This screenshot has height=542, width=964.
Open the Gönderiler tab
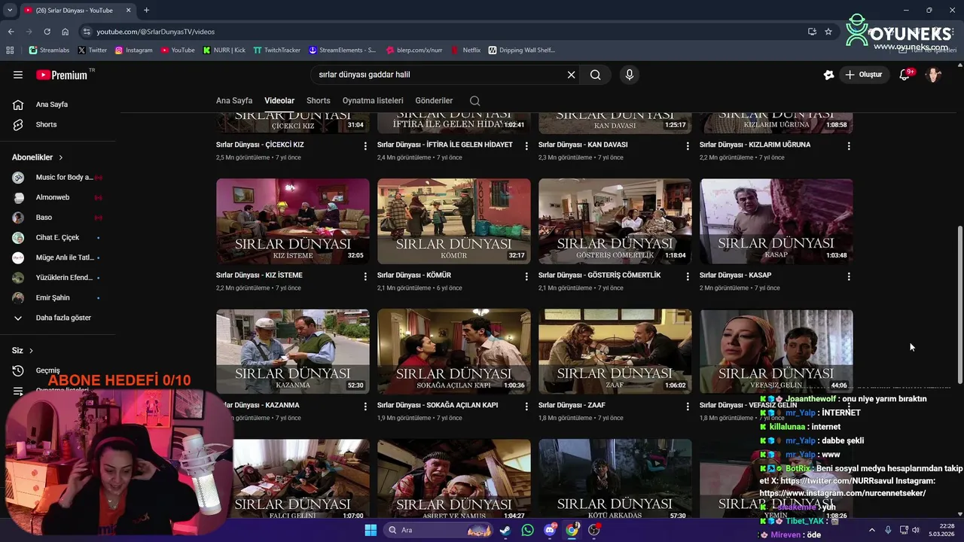[x=434, y=101]
